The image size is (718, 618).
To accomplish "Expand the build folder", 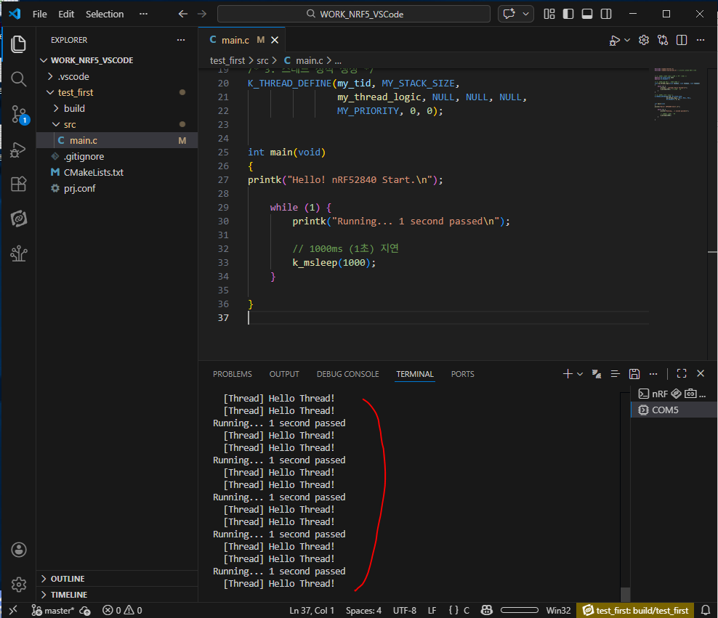I will tap(117, 108).
